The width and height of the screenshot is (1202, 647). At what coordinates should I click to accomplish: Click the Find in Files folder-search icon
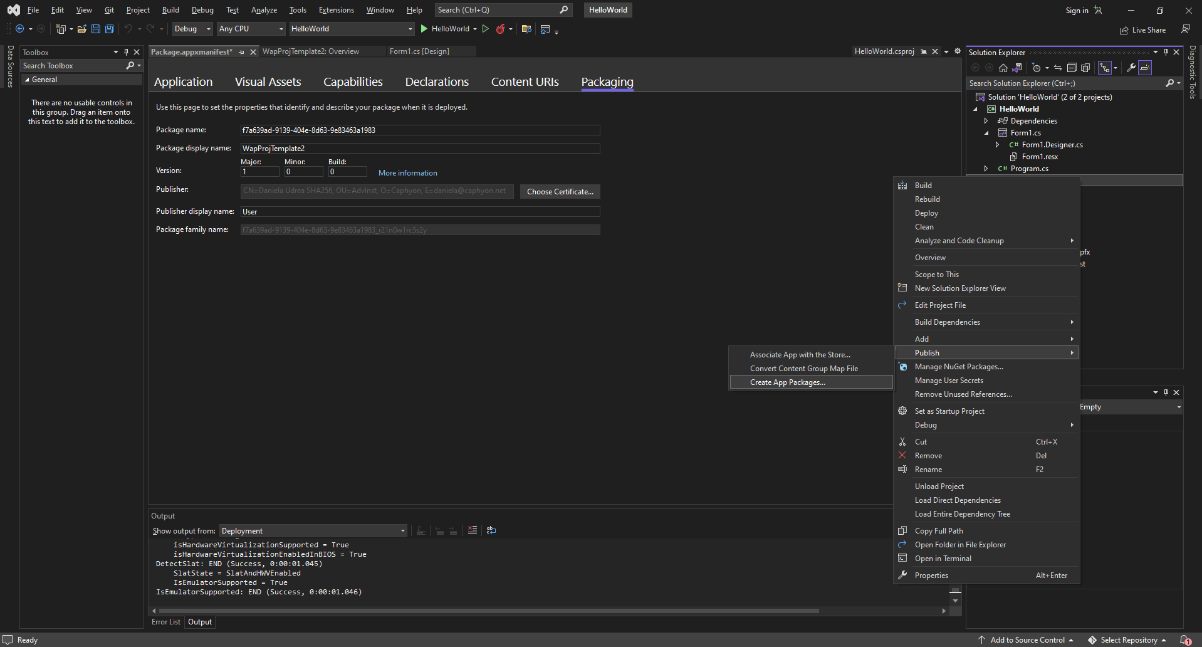[x=526, y=29]
